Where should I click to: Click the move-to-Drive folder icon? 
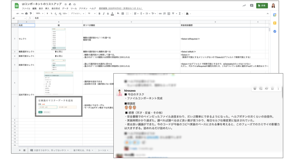coord(70,4)
